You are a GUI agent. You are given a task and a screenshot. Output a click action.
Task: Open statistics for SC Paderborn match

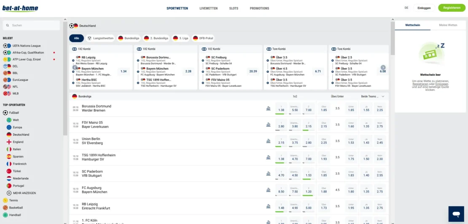point(268,173)
